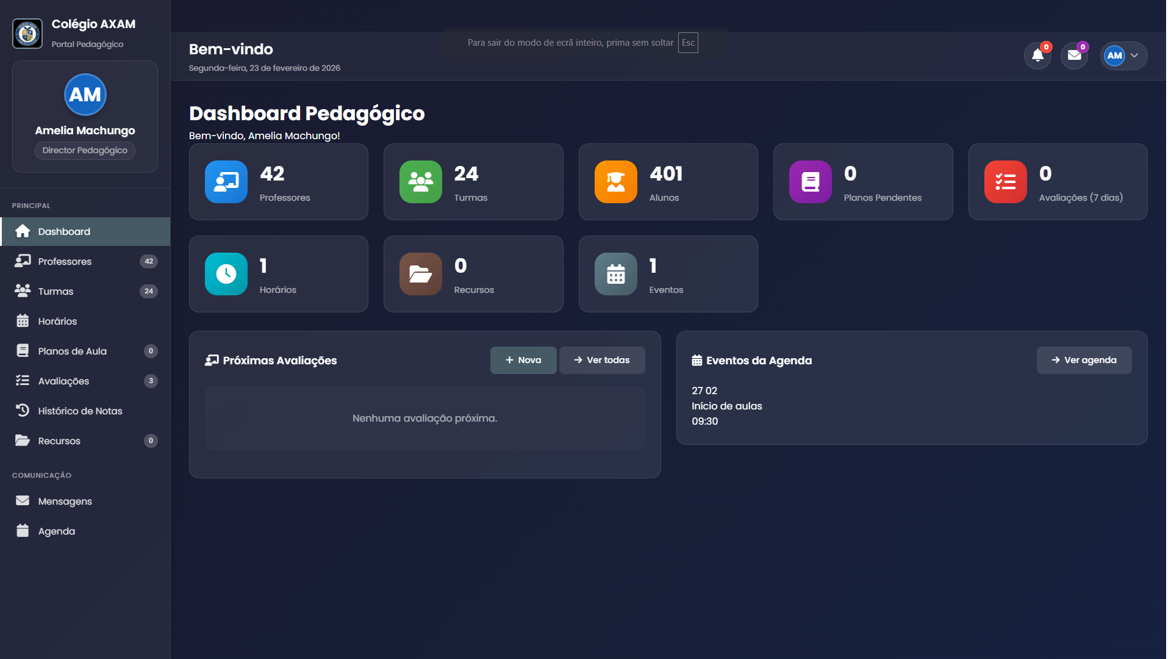Image resolution: width=1171 pixels, height=659 pixels.
Task: Click the gray Eventos calendar icon
Action: click(x=616, y=274)
